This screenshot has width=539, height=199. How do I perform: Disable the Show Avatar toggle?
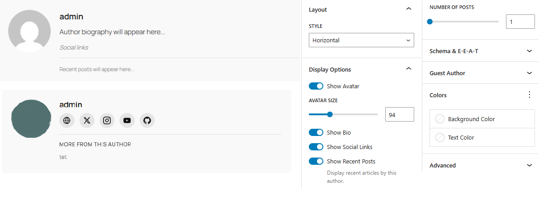(x=316, y=86)
